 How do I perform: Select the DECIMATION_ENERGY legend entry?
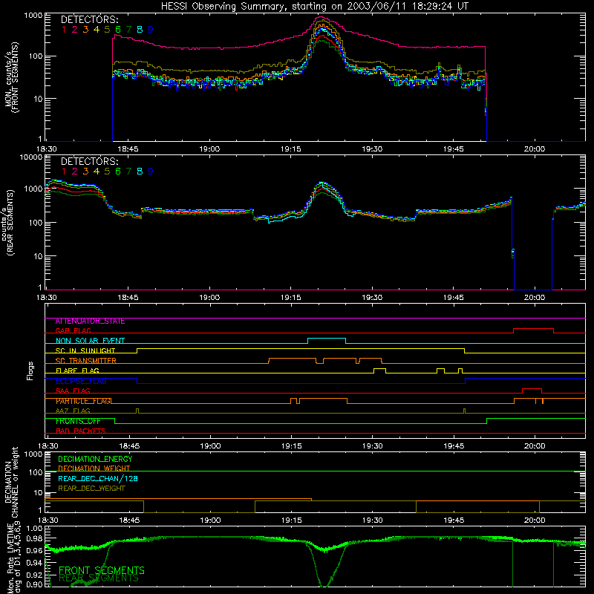click(x=95, y=459)
